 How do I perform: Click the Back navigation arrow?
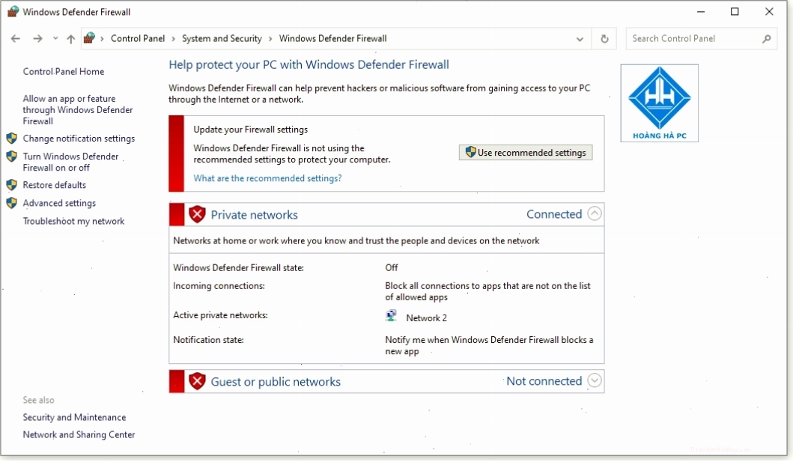pos(16,38)
